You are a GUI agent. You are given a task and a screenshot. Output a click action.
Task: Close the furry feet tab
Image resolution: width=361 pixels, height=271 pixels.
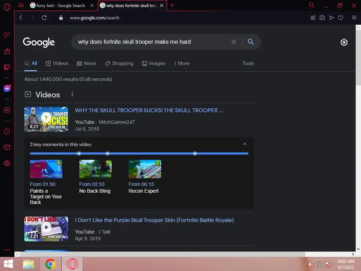(92, 6)
